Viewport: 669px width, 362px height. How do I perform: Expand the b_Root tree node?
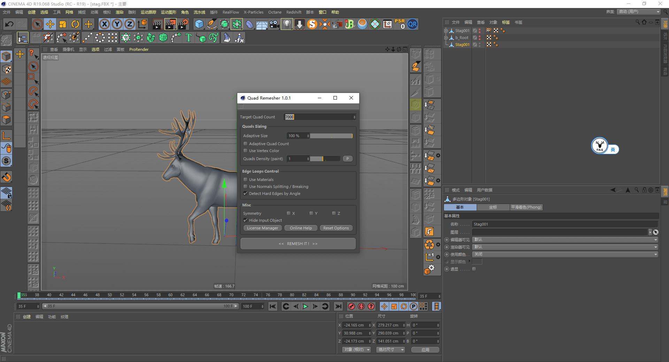446,38
